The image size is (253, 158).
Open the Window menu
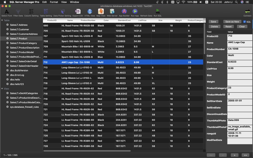point(74,2)
